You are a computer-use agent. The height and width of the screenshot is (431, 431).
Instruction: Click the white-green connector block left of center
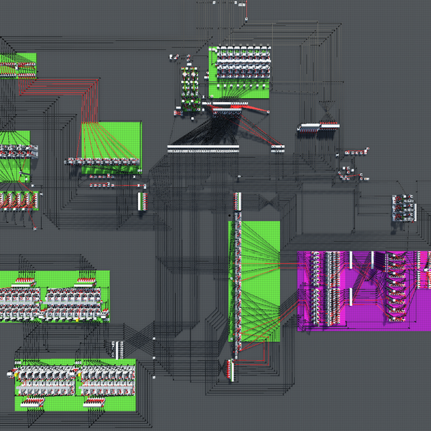(142, 201)
